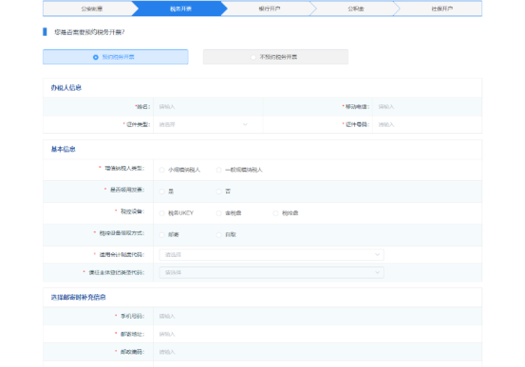Open the 银行开户 step tab
The image size is (525, 367).
(x=270, y=9)
